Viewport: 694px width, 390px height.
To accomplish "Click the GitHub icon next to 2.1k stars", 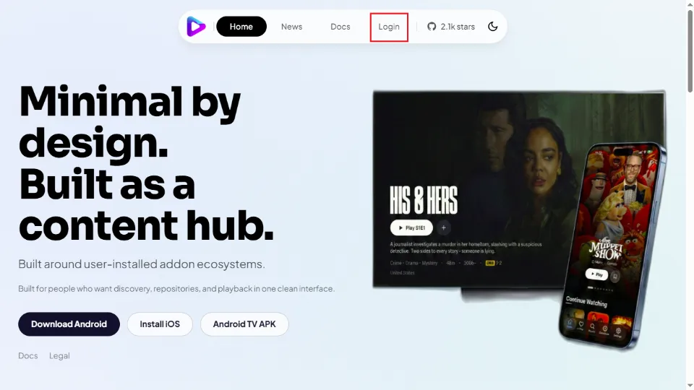I will point(432,27).
